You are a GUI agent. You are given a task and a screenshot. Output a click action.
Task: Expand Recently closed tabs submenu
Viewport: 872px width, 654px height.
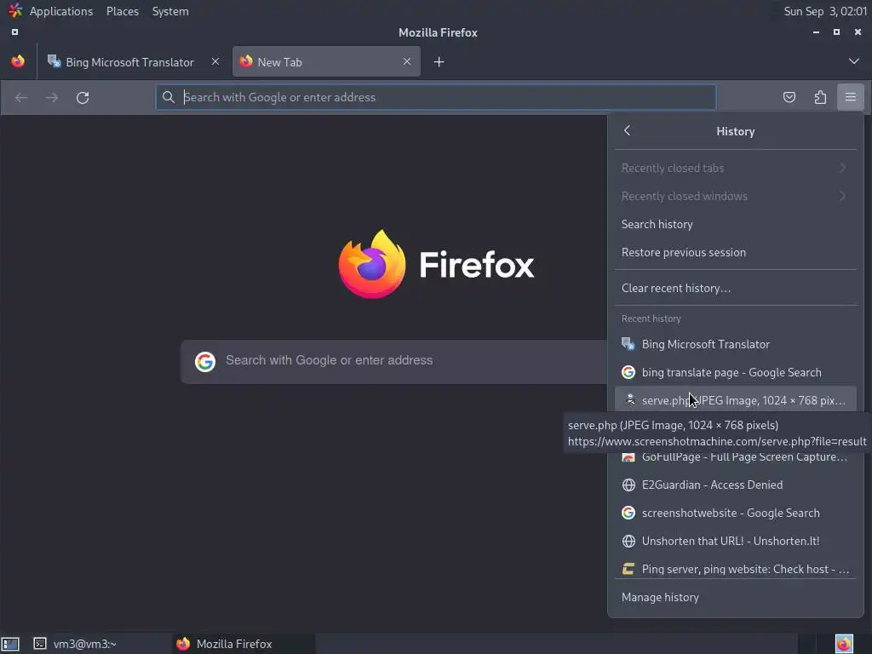click(x=735, y=168)
